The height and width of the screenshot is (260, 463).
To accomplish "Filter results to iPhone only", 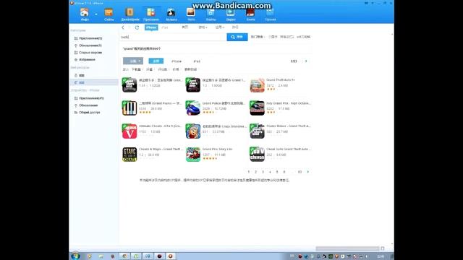I will pos(177,61).
